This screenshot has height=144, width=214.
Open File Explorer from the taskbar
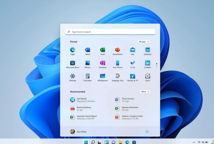(120, 142)
